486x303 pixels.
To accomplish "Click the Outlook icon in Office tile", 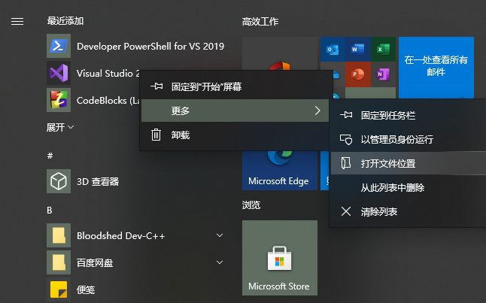I will 333,50.
